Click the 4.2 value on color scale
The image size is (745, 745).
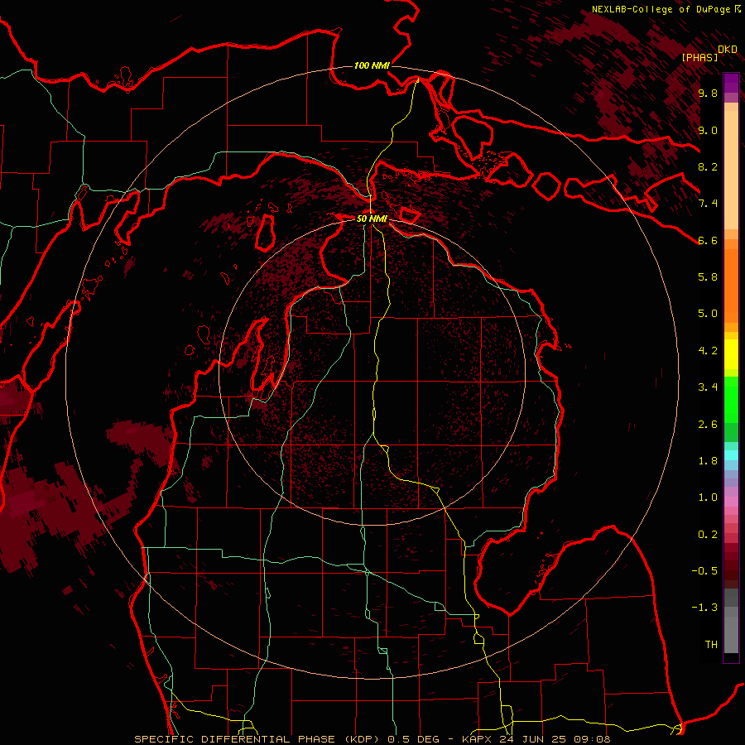click(708, 351)
